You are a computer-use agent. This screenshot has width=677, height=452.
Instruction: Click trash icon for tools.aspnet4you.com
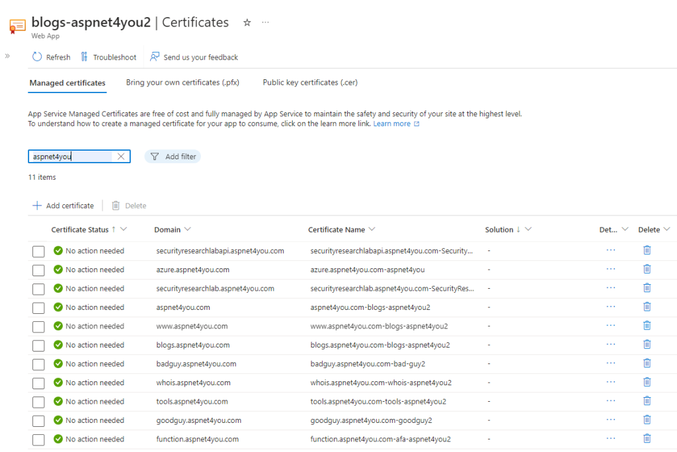tap(647, 400)
